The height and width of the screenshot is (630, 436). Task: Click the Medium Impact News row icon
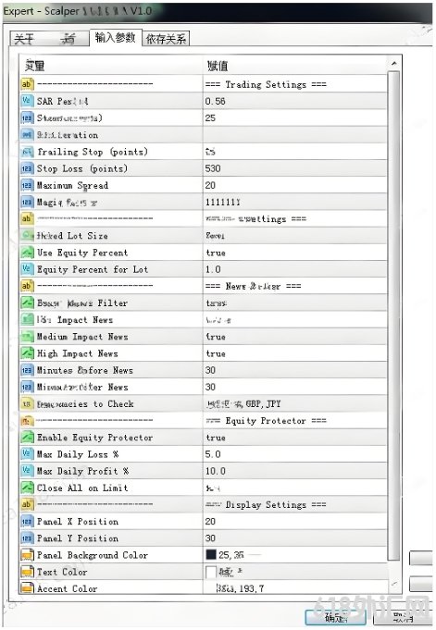[27, 337]
